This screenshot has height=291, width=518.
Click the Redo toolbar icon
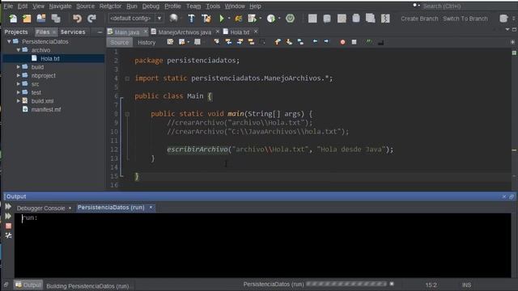(91, 19)
